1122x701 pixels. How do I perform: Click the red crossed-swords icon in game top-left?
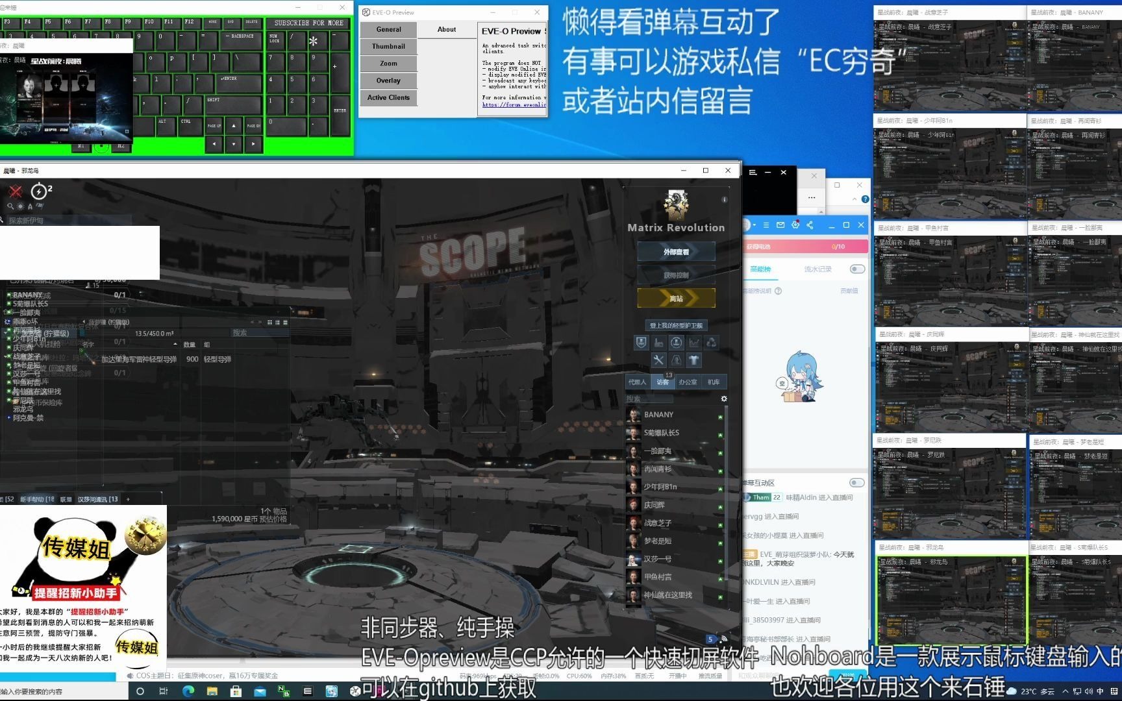click(x=16, y=191)
